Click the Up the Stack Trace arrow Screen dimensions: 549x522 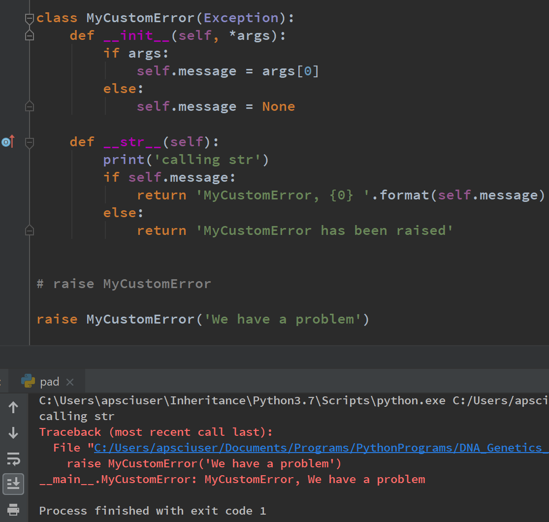point(13,407)
